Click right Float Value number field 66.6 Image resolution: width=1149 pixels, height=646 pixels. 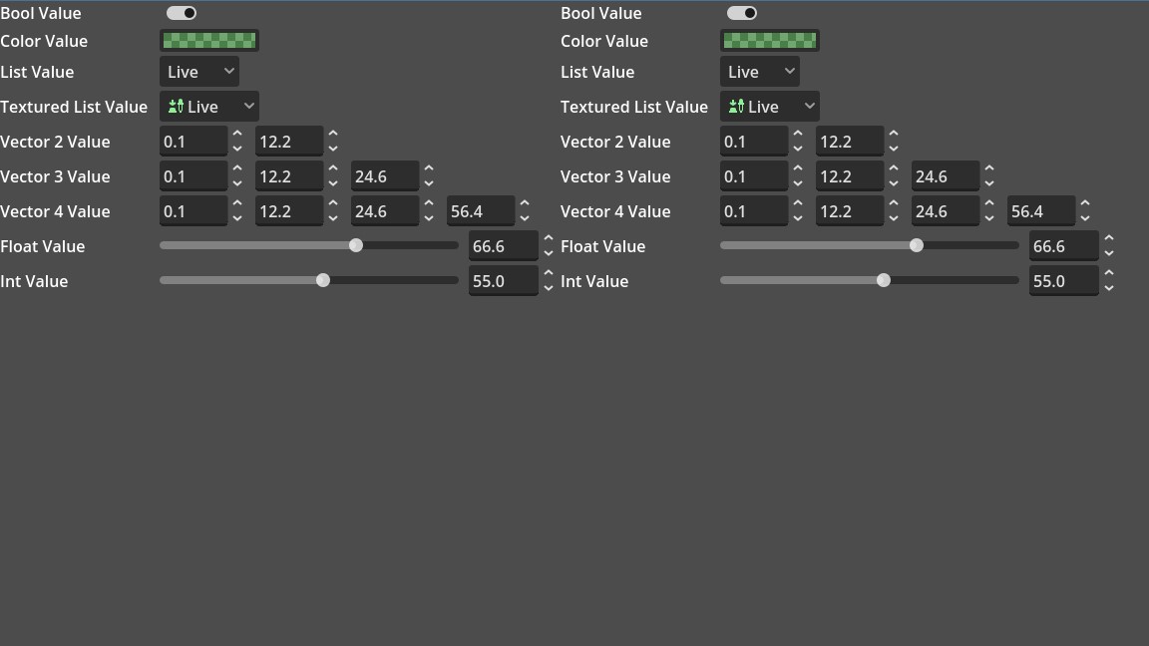[1064, 246]
